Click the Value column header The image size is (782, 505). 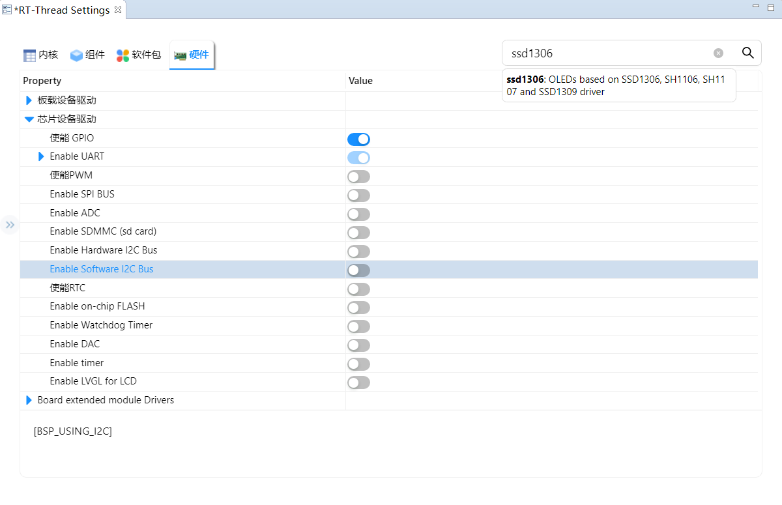[x=360, y=81]
